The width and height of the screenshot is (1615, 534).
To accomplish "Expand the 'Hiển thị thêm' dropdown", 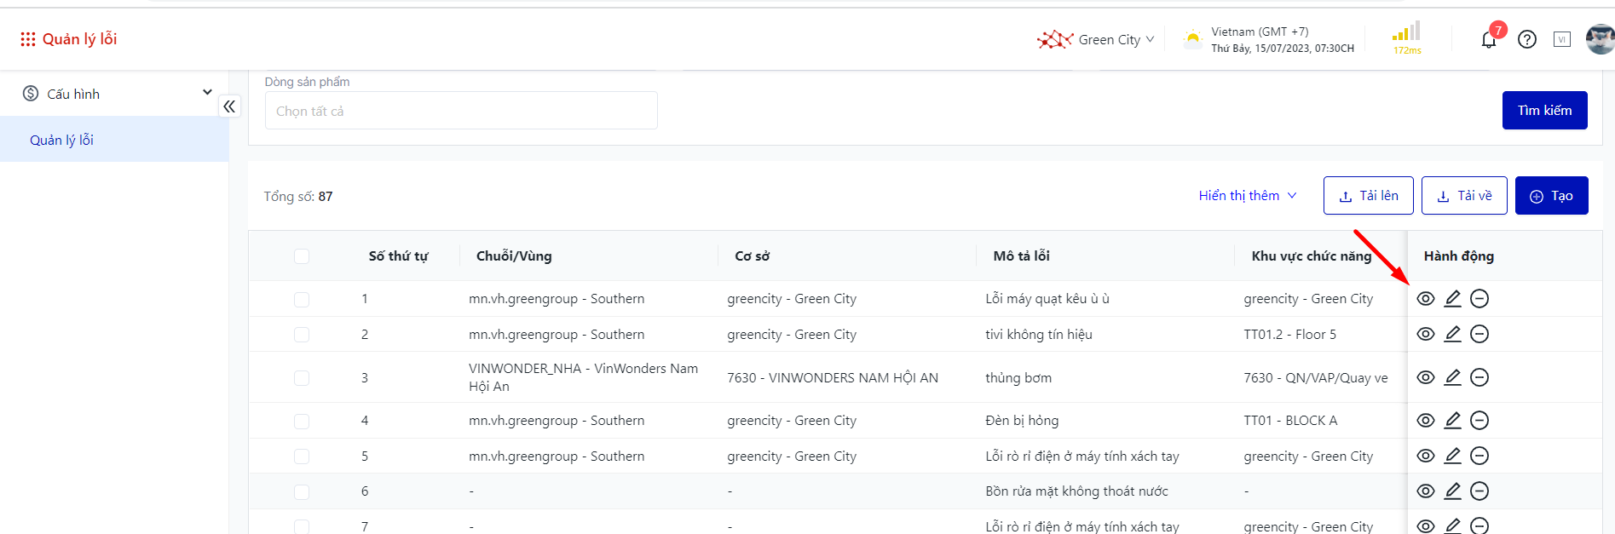I will [x=1247, y=196].
